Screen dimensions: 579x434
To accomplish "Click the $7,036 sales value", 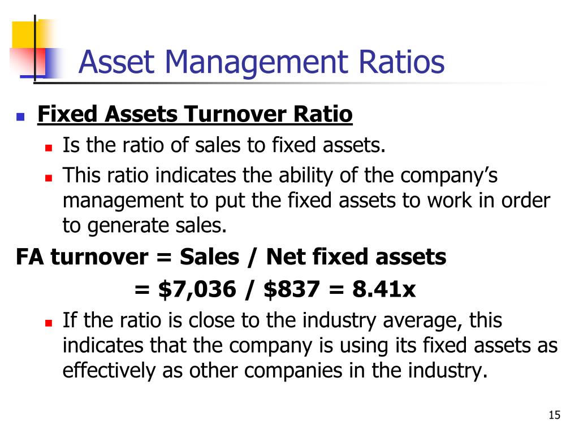I will (x=197, y=289).
